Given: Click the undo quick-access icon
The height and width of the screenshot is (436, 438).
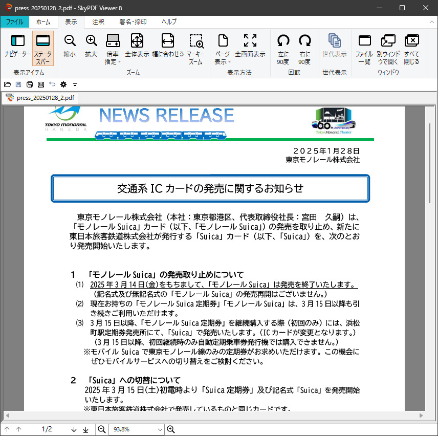Looking at the screenshot, I should click(52, 84).
